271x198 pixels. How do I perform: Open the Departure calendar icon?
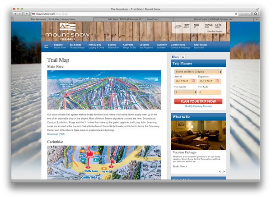point(217,81)
